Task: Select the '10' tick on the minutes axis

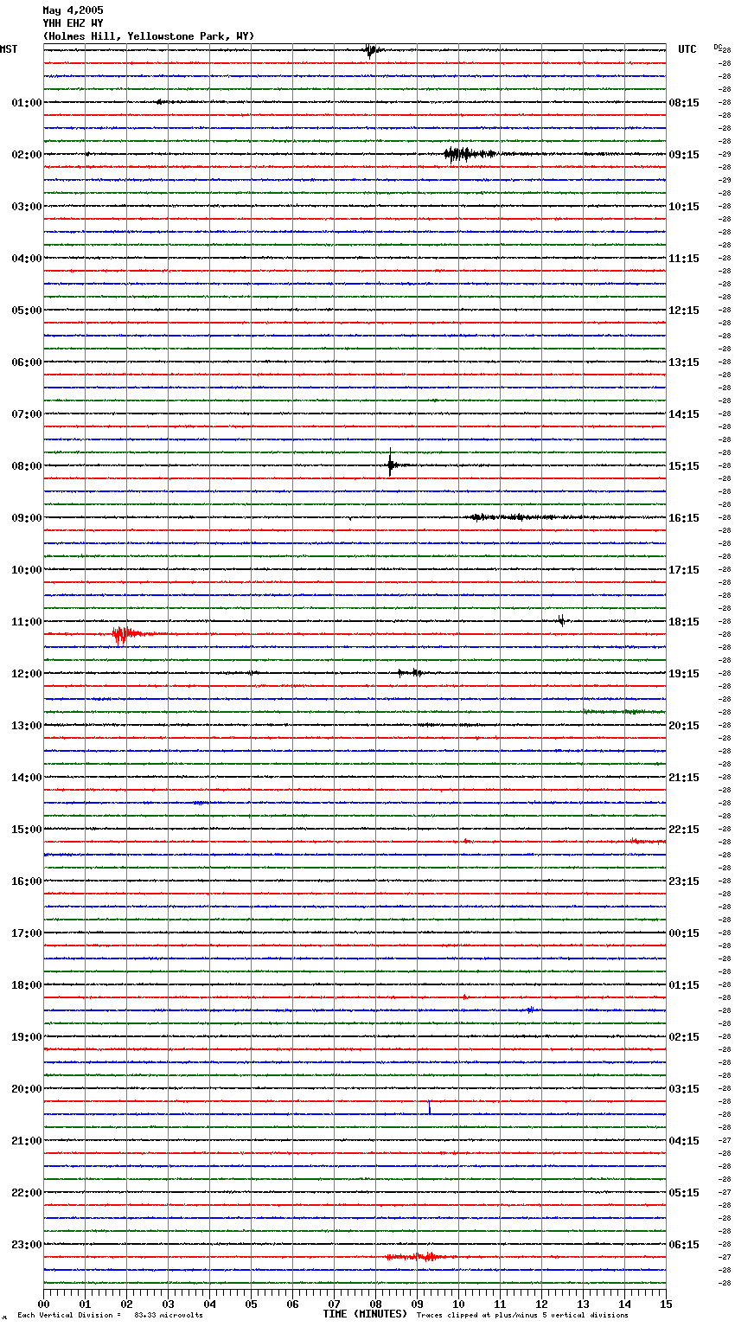Action: (458, 1304)
